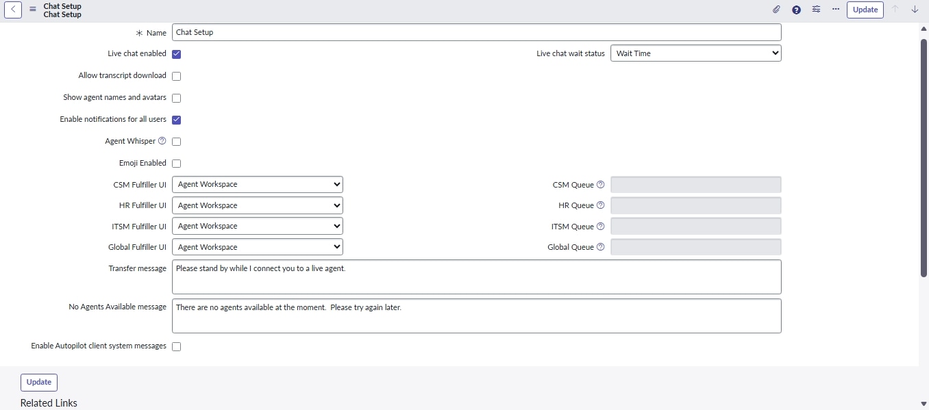This screenshot has width=929, height=410.
Task: Click the Related Links heading
Action: [x=49, y=403]
